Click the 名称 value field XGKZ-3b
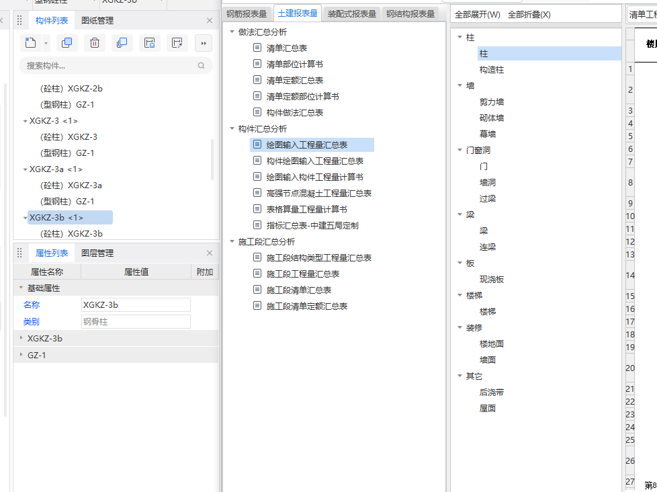This screenshot has height=492, width=657. 136,304
